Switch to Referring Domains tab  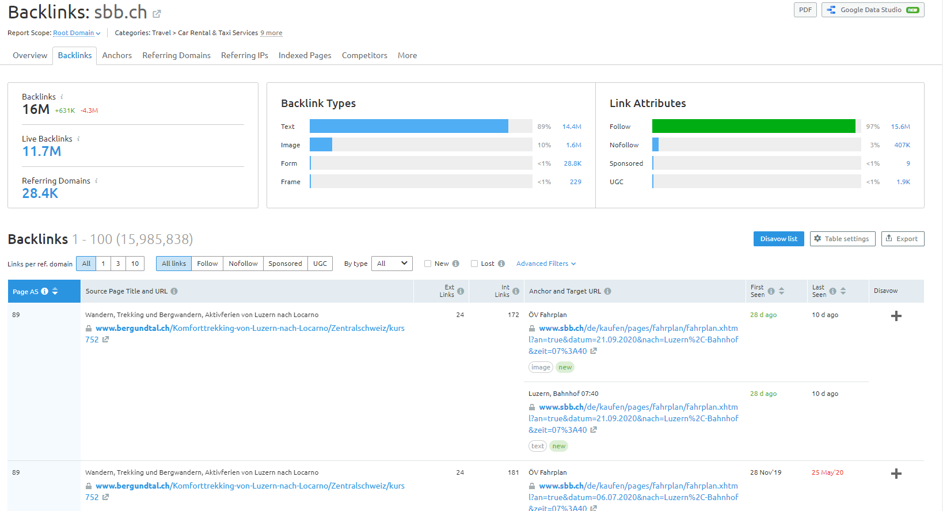176,55
